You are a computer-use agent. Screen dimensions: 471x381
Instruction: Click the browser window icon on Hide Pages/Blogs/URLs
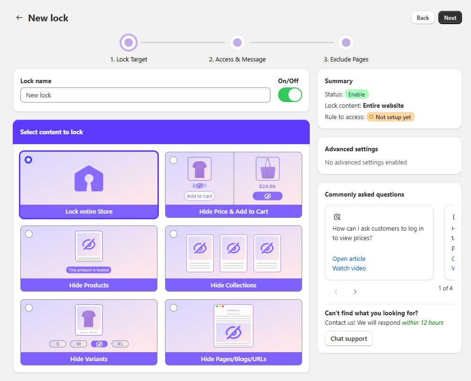[x=233, y=326]
